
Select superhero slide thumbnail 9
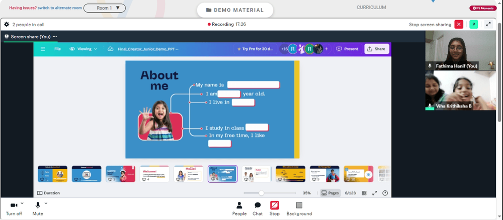324,174
